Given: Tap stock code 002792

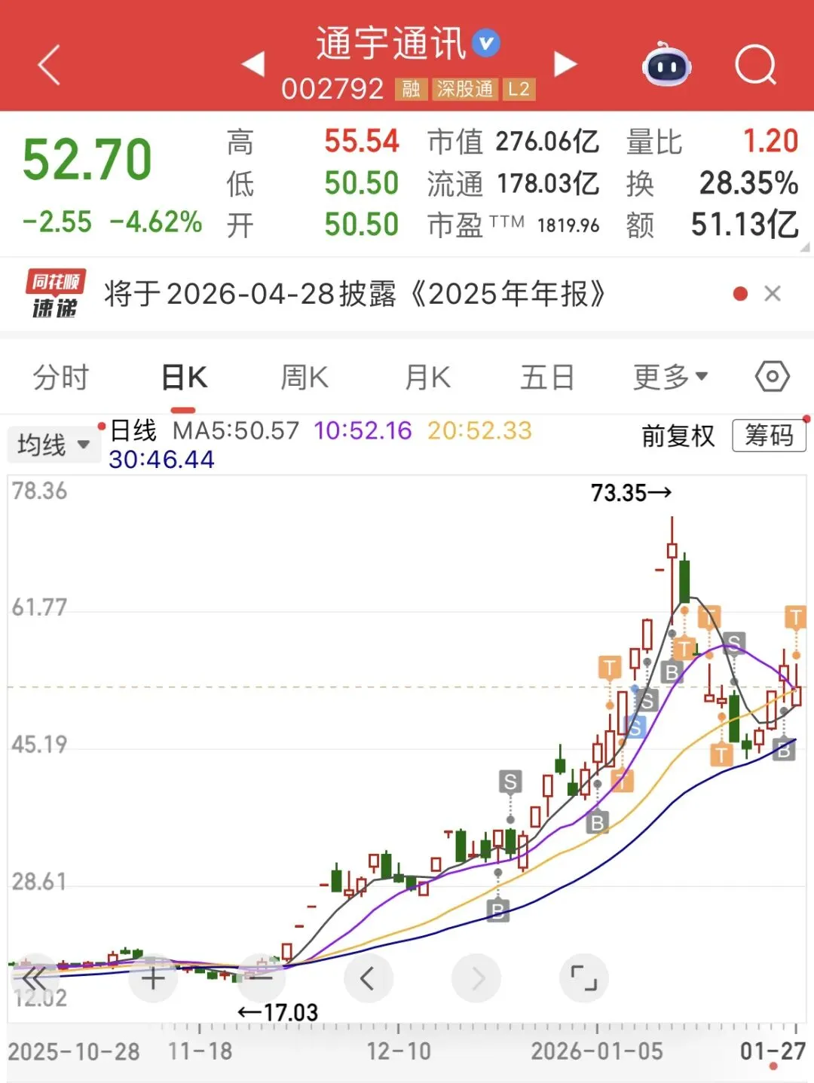Looking at the screenshot, I should point(332,89).
